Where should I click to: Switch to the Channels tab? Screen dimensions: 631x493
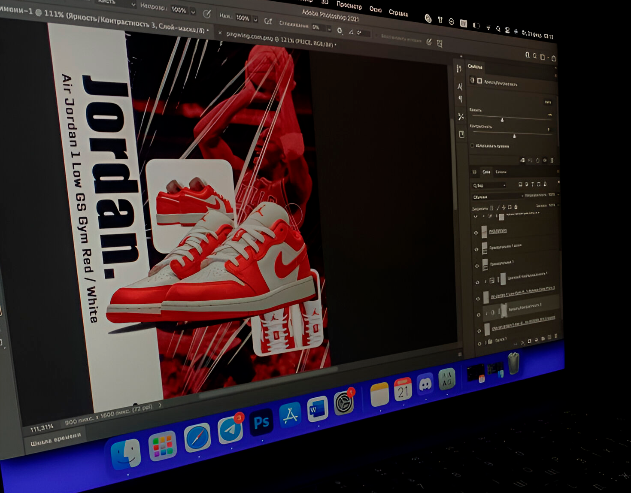pyautogui.click(x=501, y=172)
